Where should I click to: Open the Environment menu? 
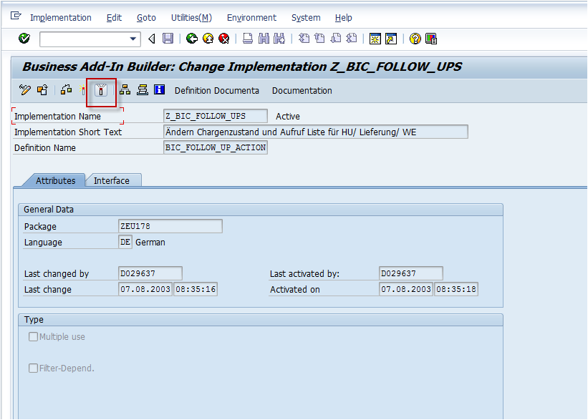tap(251, 18)
